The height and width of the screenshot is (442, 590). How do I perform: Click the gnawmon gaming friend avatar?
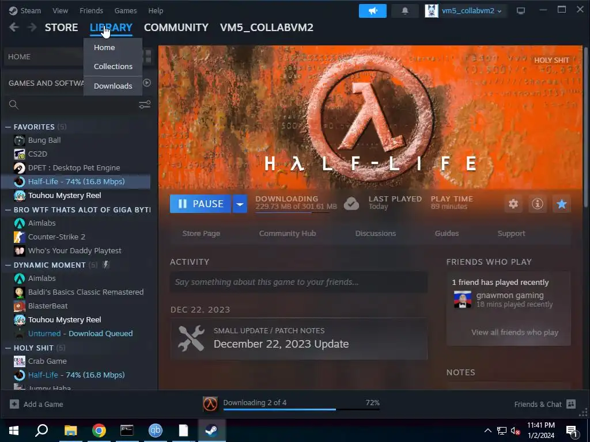click(463, 299)
